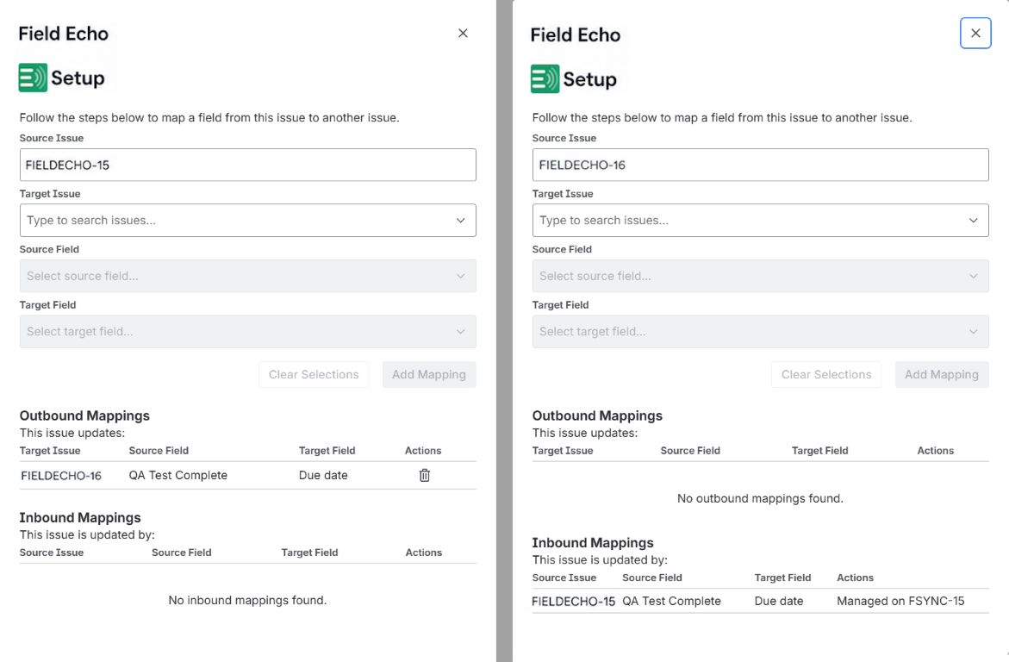This screenshot has height=662, width=1009.
Task: Expand Target Issue dropdown chevron in right panel
Action: click(974, 221)
